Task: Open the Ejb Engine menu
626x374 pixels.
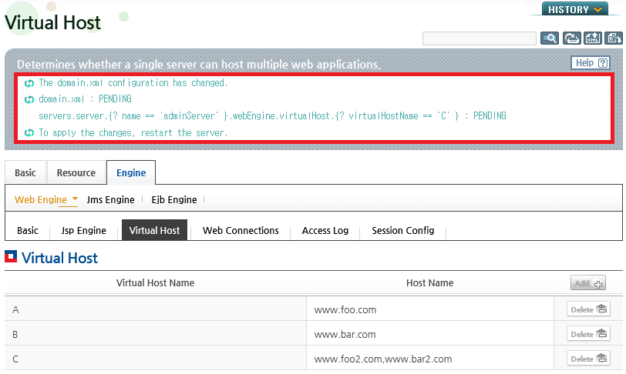Action: 174,199
